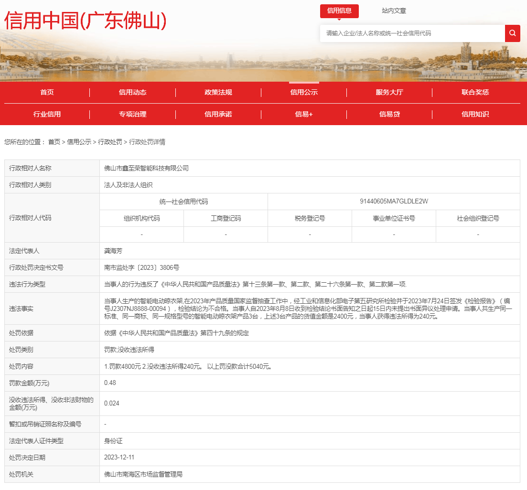Click the 暂扣或吊销证照名称及编号 label
The image size is (527, 490).
[45, 424]
